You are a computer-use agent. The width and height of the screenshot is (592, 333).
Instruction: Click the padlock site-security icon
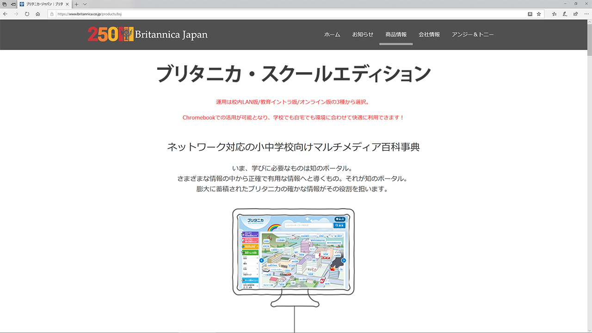52,14
